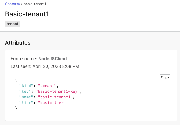Click the opening curly brace of JSON
The width and height of the screenshot is (180, 125).
point(16,80)
